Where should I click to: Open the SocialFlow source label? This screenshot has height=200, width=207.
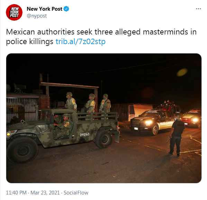pyautogui.click(x=76, y=193)
